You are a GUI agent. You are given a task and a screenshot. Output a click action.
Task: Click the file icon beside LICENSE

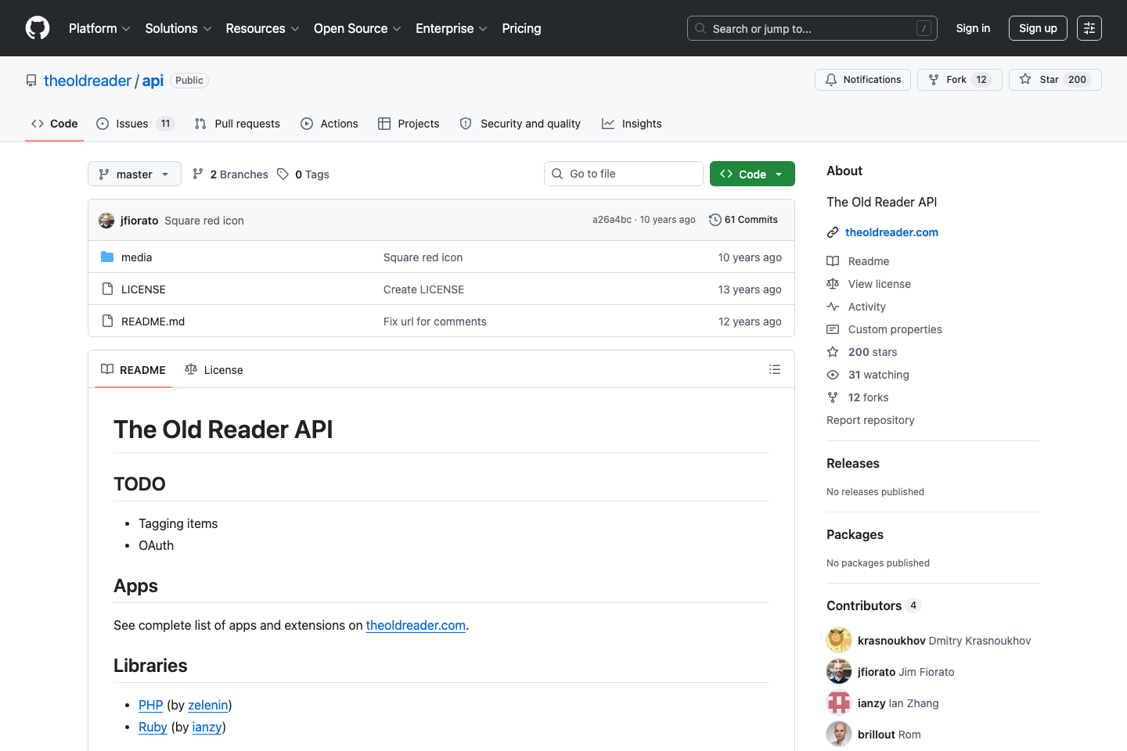[x=107, y=289]
